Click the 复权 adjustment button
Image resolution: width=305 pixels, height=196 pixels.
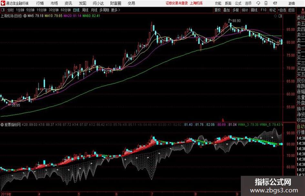[x=218, y=10]
